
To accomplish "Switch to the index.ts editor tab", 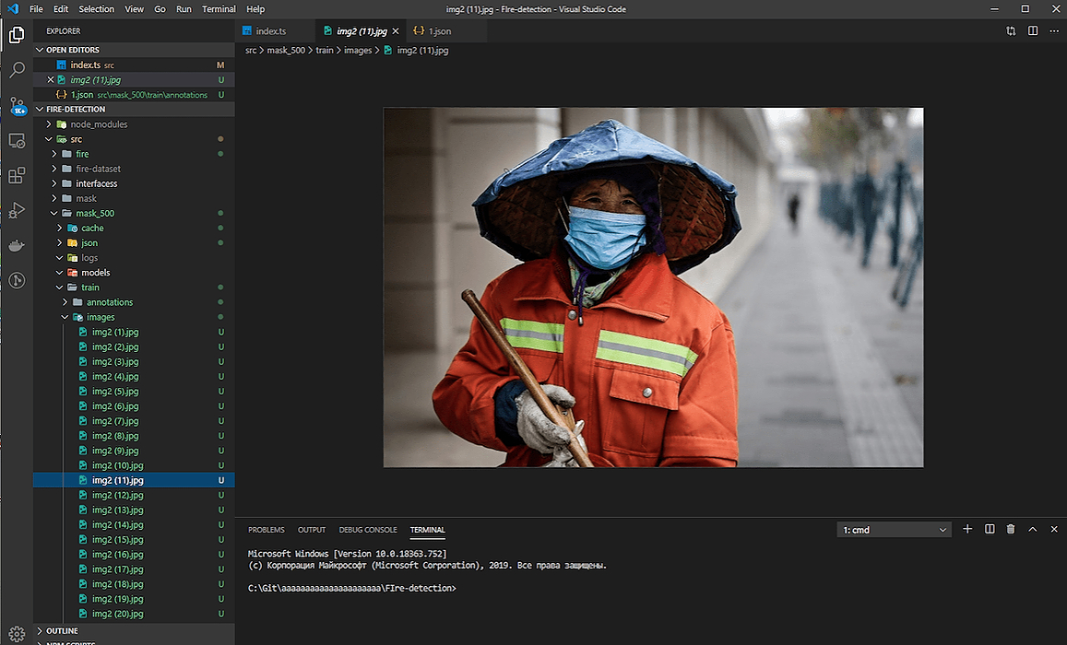I will coord(270,31).
